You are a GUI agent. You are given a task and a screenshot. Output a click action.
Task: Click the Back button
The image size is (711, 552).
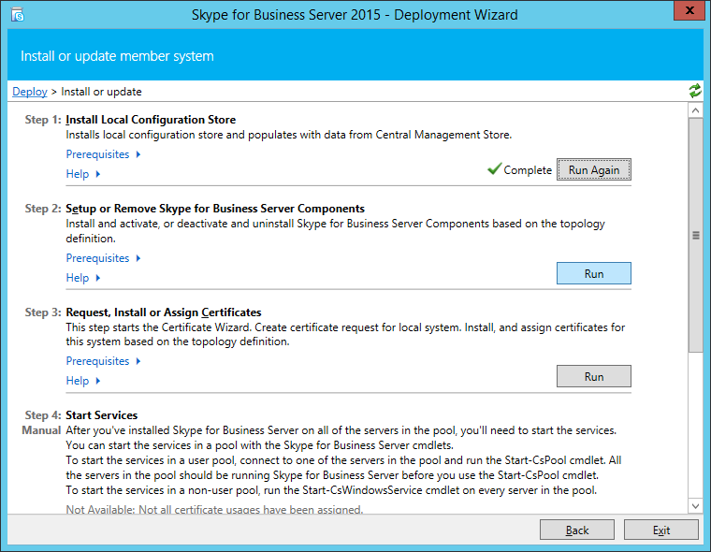click(577, 530)
